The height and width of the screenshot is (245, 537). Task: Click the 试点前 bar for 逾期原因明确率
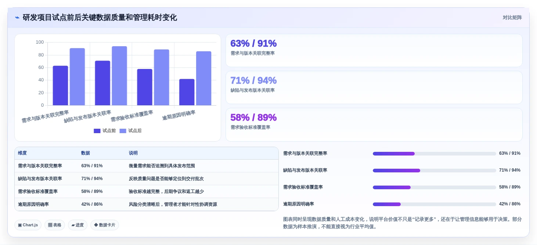pos(187,92)
